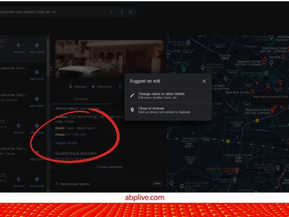Click the M2K Cinema map label

(x=279, y=126)
